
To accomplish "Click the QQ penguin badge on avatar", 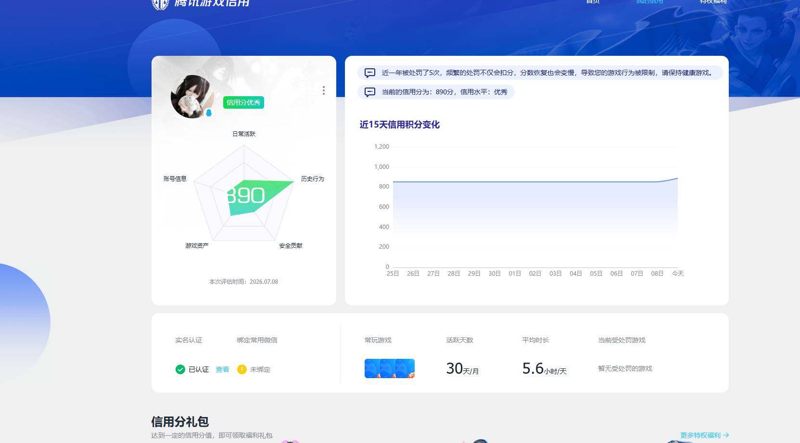I will pyautogui.click(x=209, y=113).
